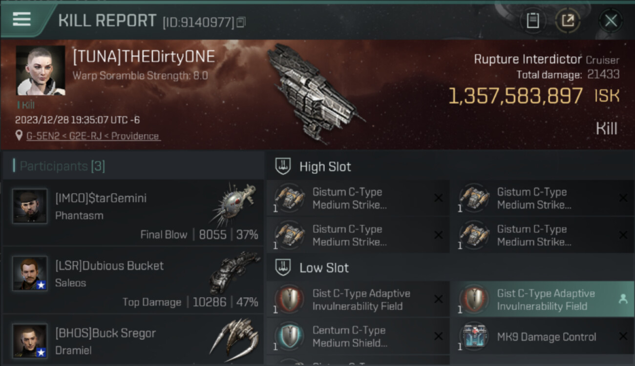
Task: Select the Participants tab
Action: pos(62,166)
